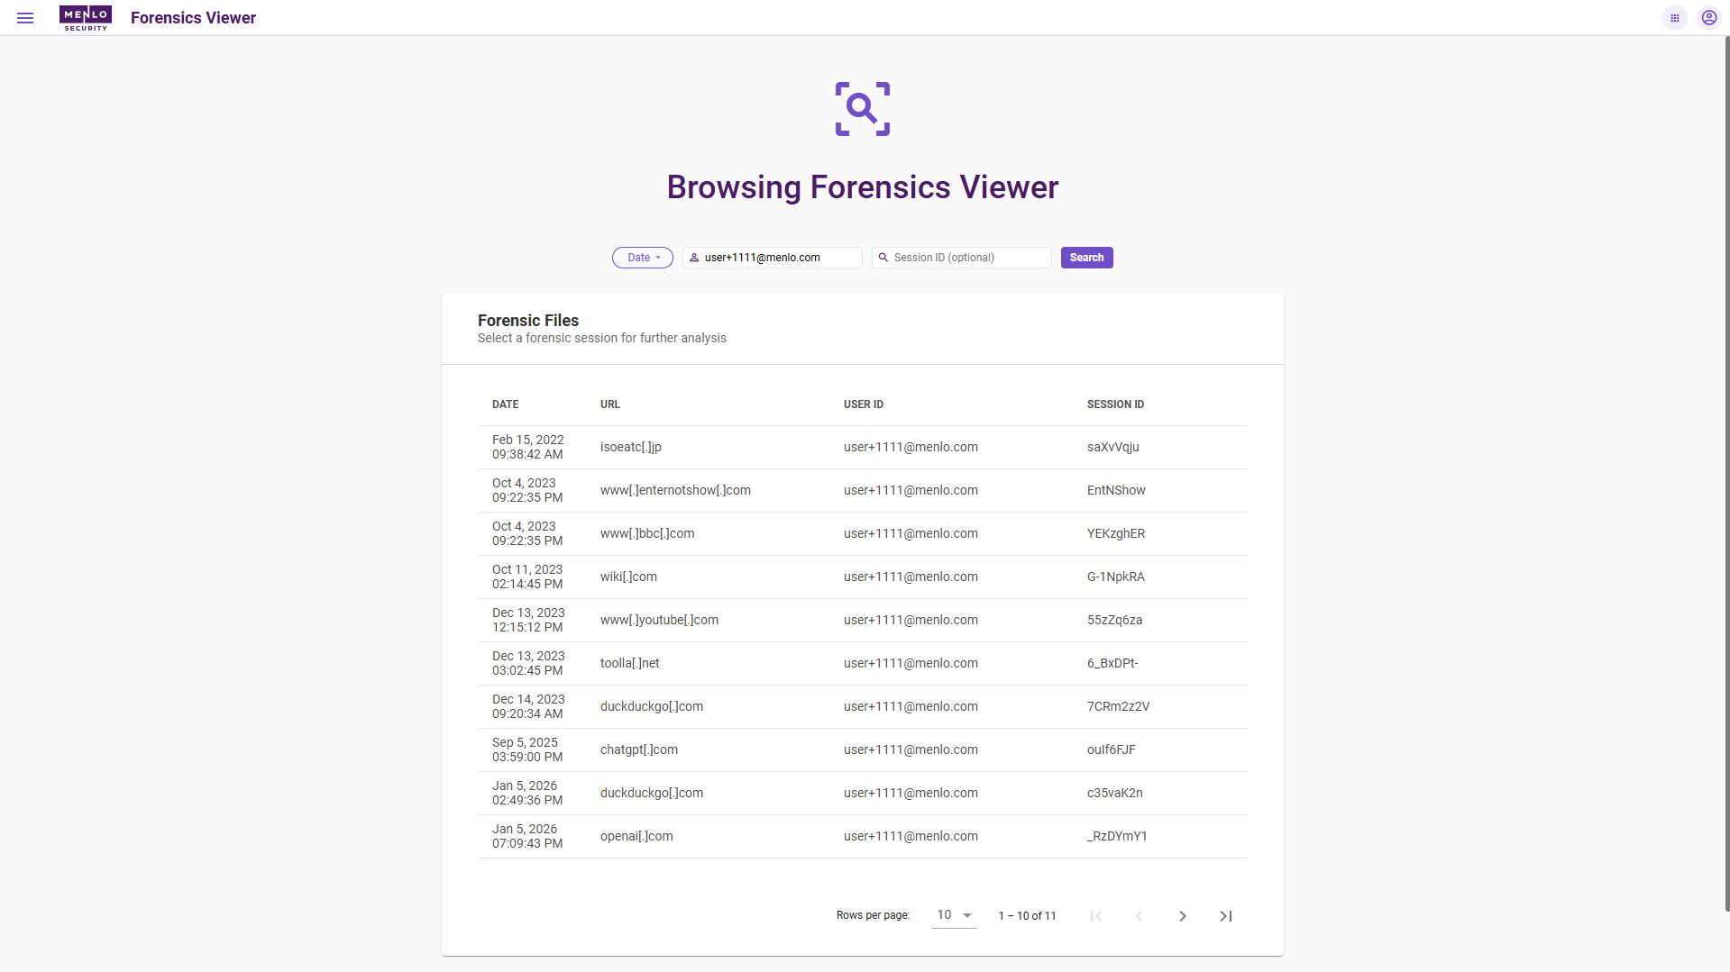Go to the next results page
The image size is (1730, 972).
1183,916
